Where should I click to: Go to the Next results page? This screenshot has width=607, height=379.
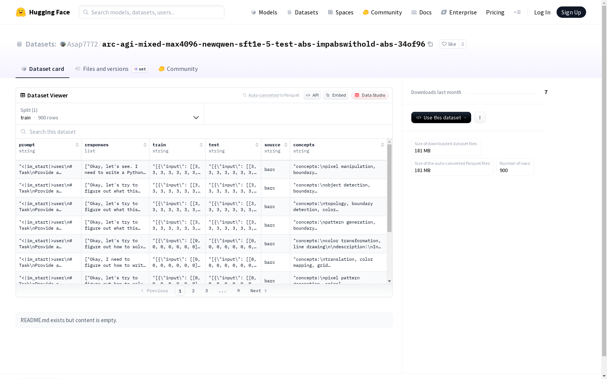pos(258,291)
